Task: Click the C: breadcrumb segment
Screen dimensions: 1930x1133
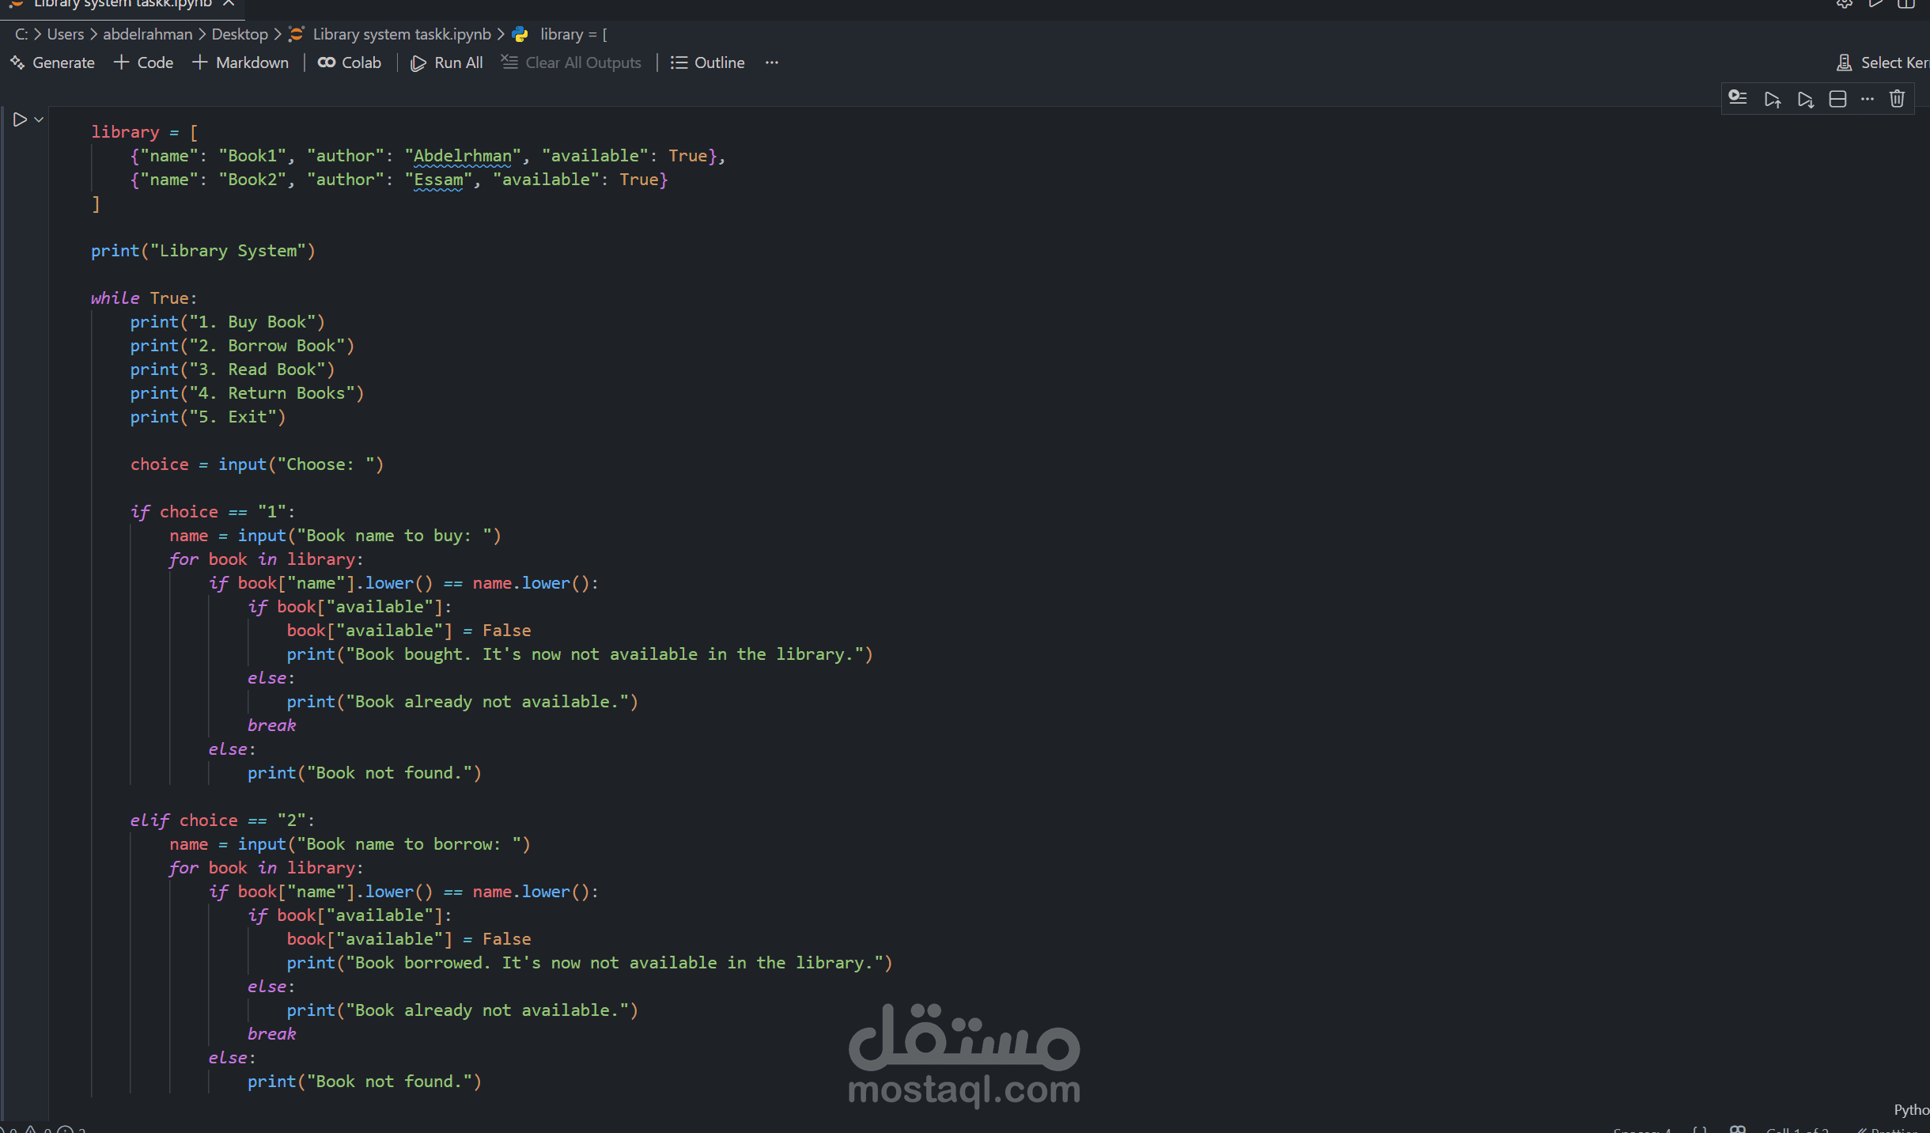Action: (21, 34)
